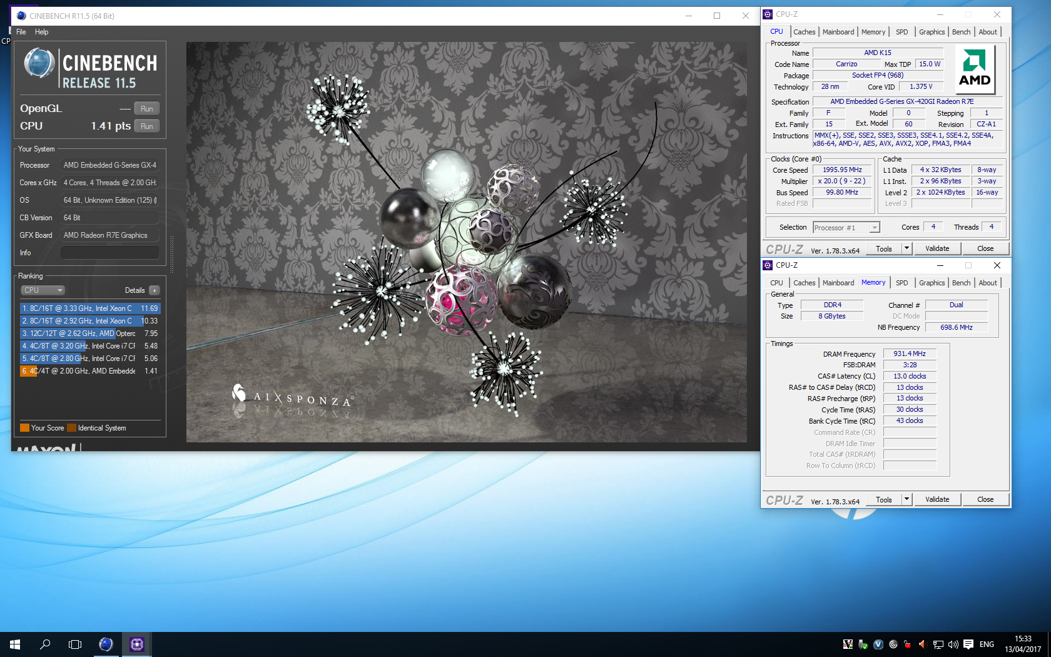1051x657 pixels.
Task: Click the AIXSPONZA rendered scene image
Action: (x=467, y=242)
